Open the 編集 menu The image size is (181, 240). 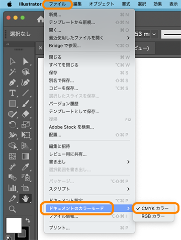[x=77, y=4]
